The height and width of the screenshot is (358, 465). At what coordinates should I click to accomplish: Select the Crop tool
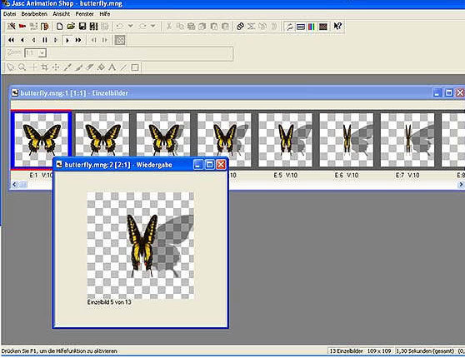pyautogui.click(x=44, y=67)
